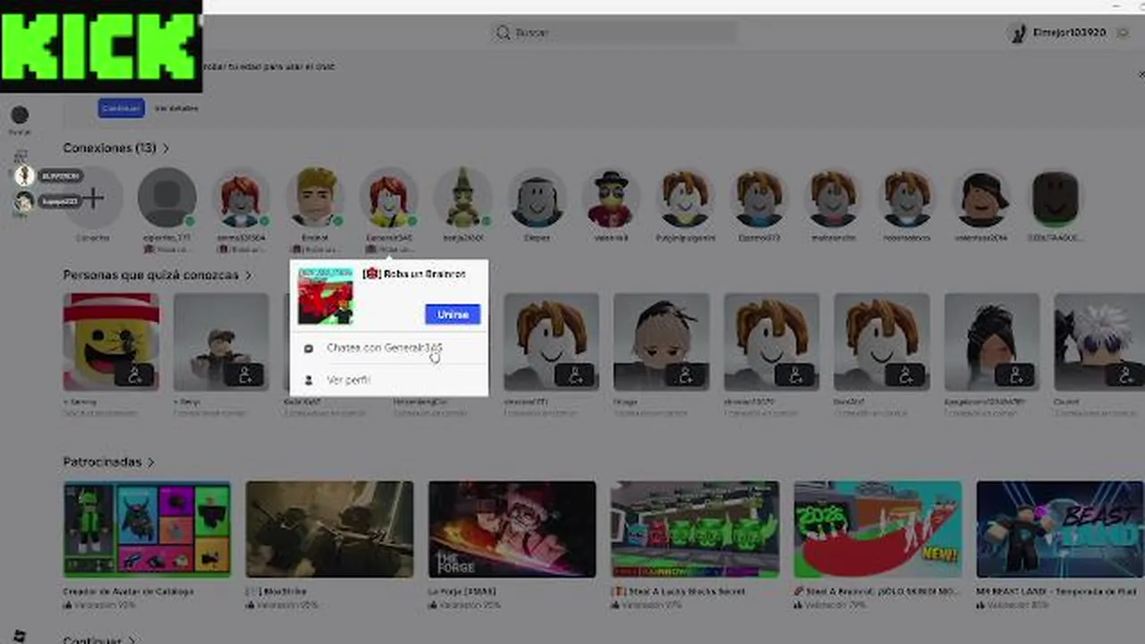
Task: Click the Buscar search field
Action: (615, 32)
